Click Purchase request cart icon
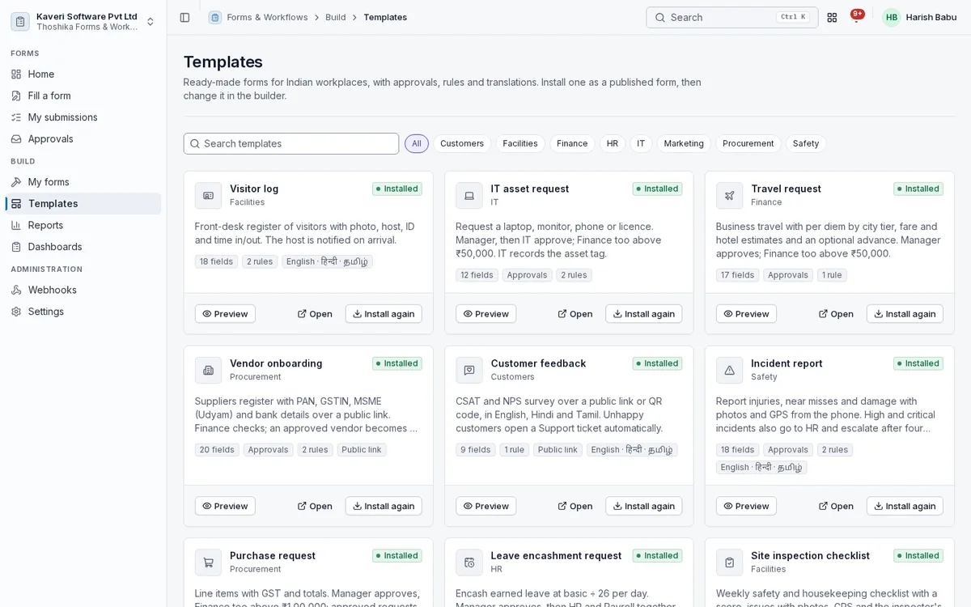 coord(208,562)
